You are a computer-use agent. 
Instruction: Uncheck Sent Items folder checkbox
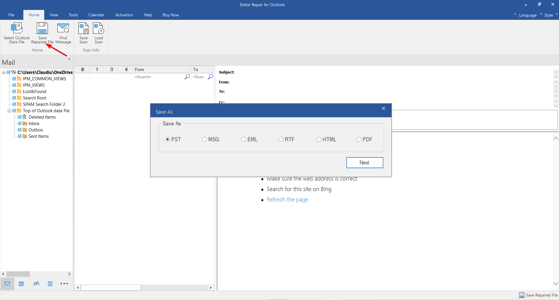pyautogui.click(x=20, y=136)
